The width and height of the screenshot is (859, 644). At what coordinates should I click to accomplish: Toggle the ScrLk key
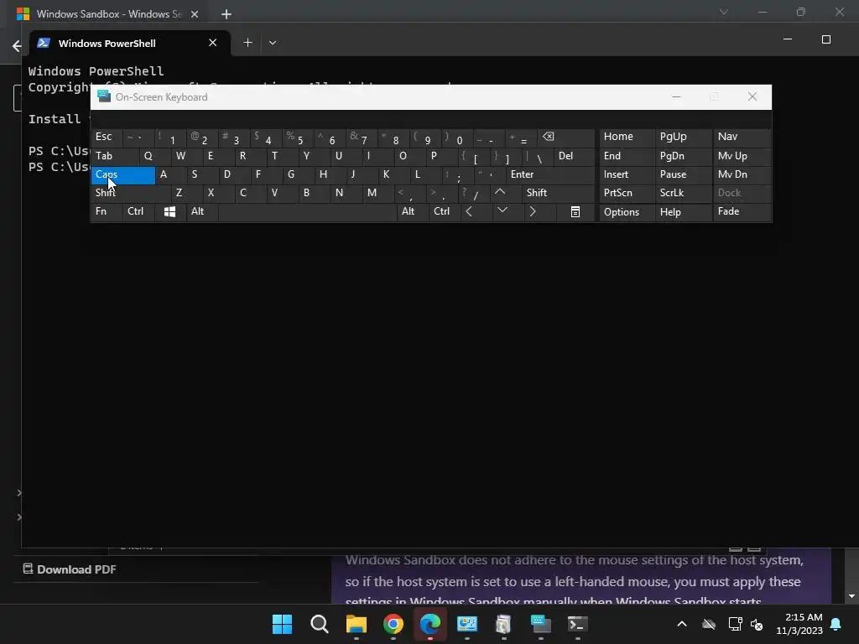click(x=683, y=193)
